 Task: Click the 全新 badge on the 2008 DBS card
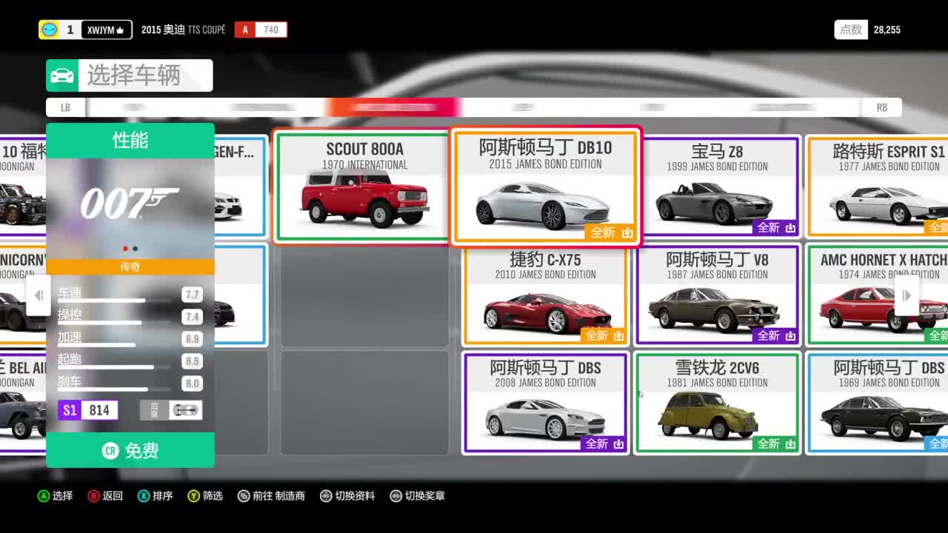[x=604, y=443]
